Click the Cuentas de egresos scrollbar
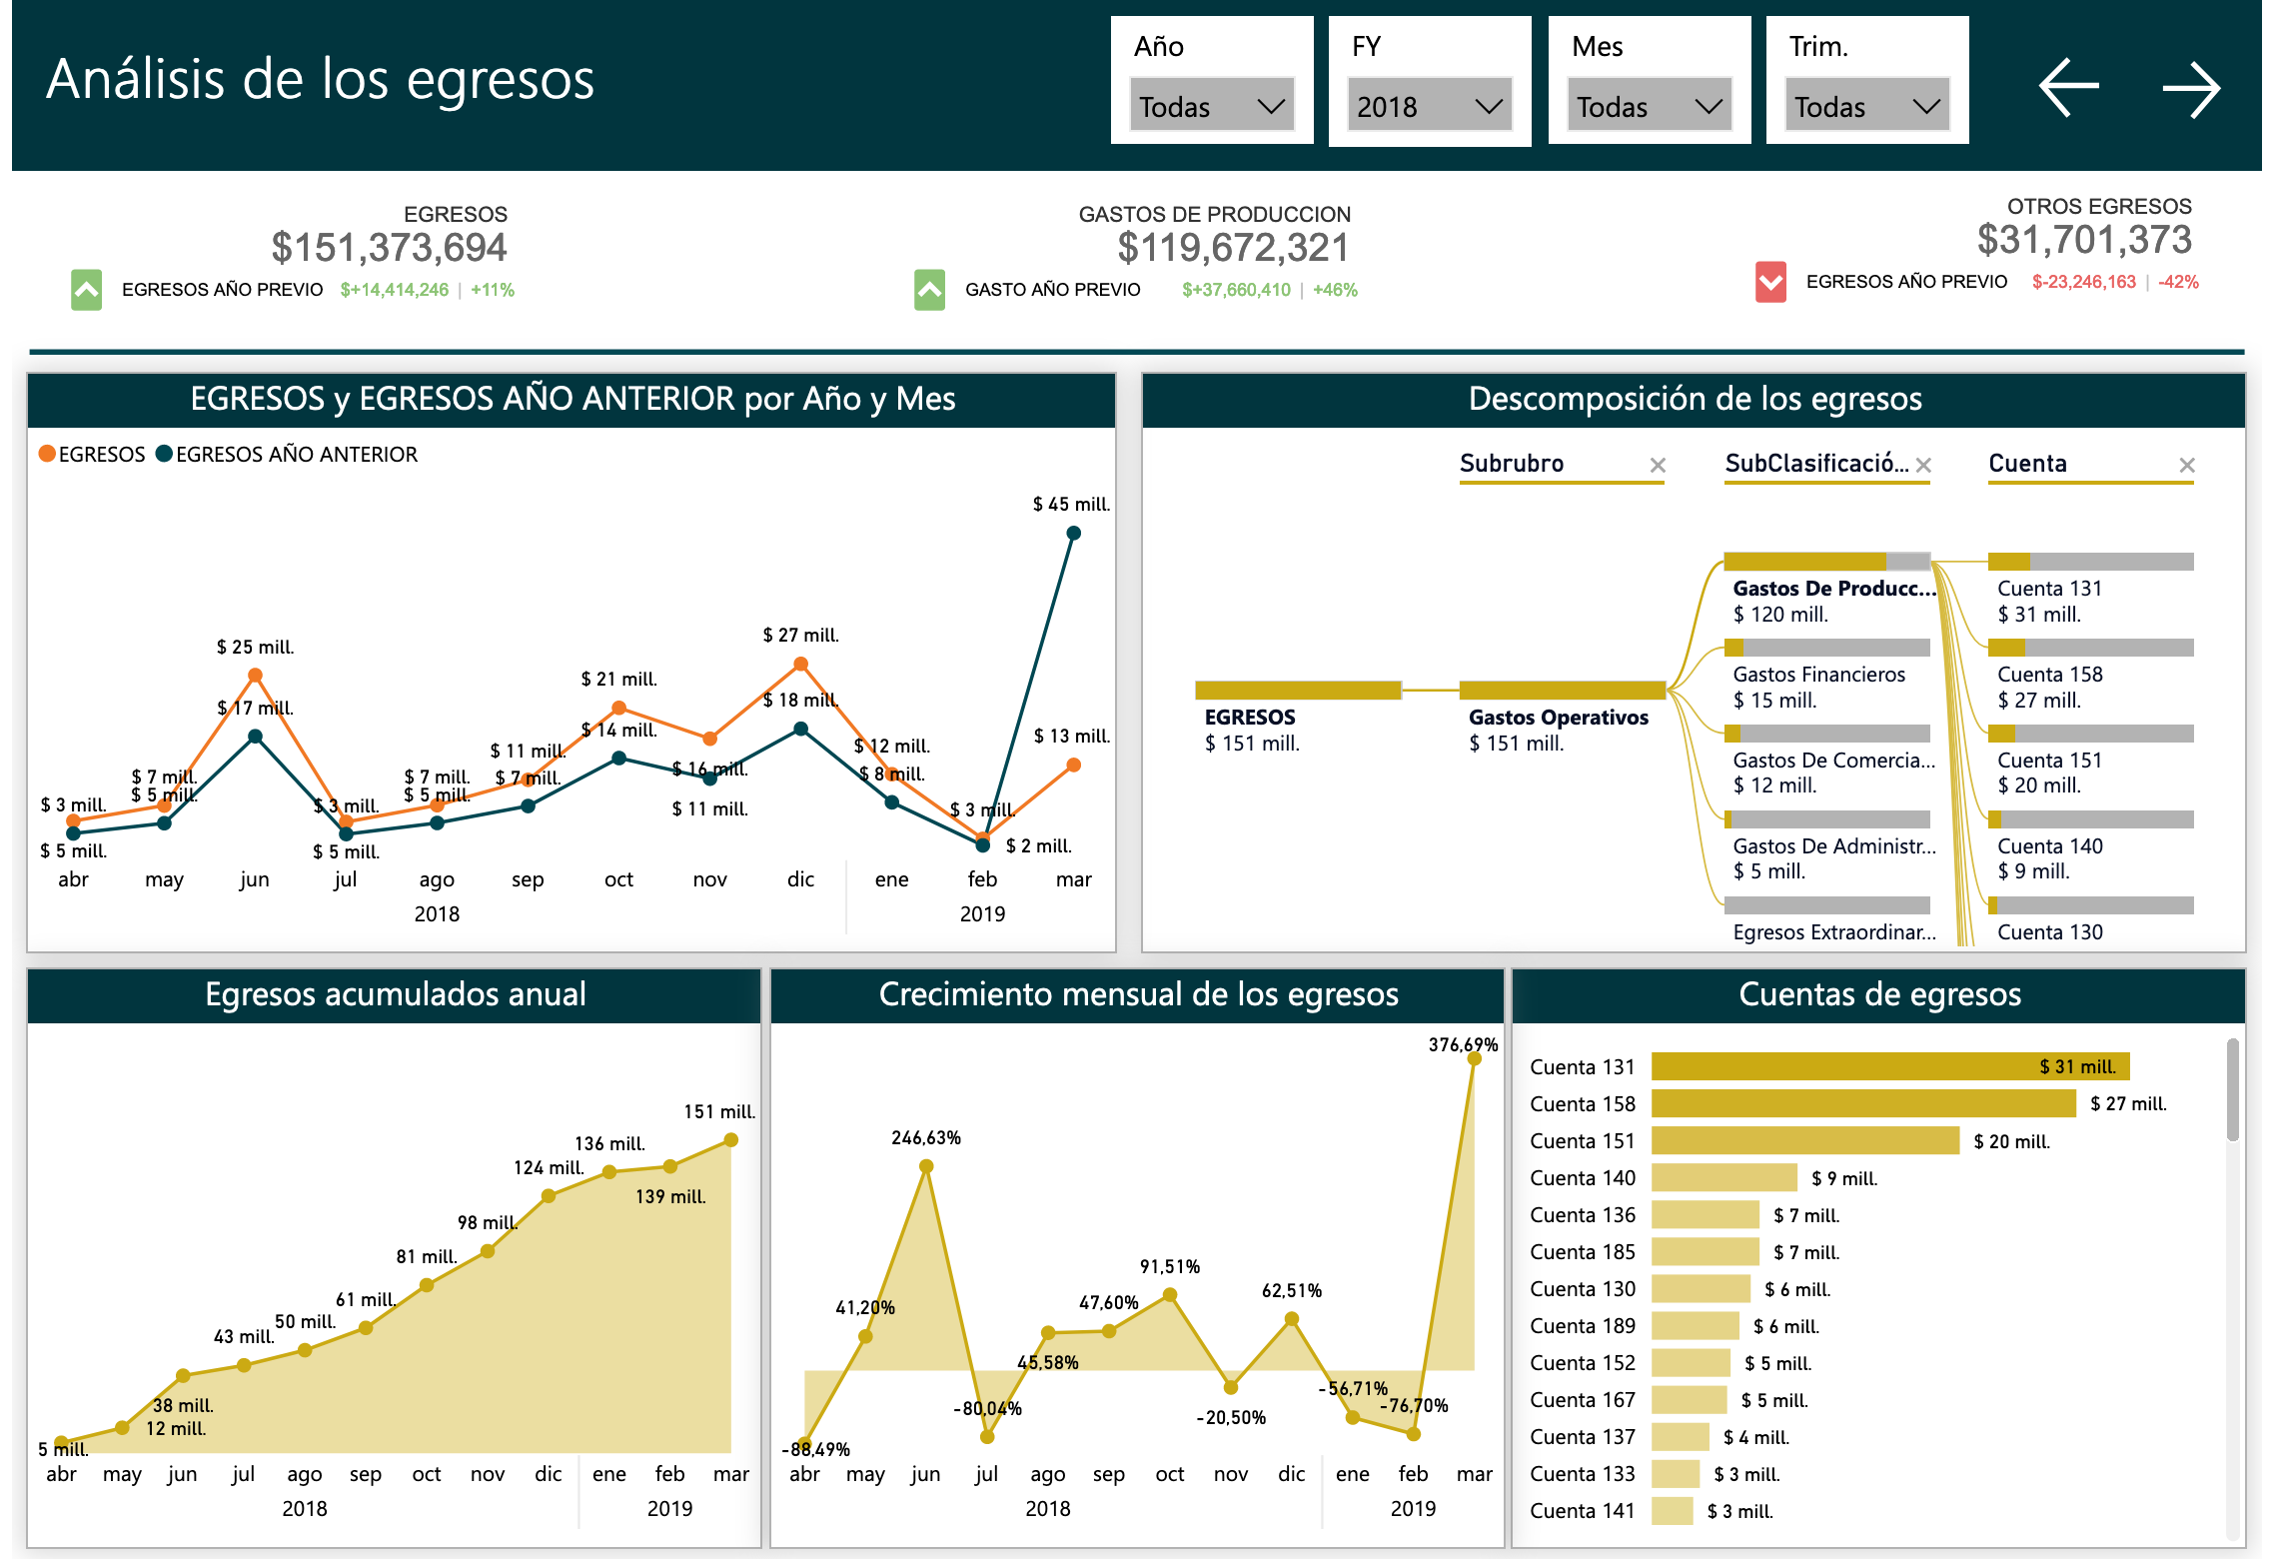Viewport: 2280px width, 1559px height. tap(2233, 1091)
